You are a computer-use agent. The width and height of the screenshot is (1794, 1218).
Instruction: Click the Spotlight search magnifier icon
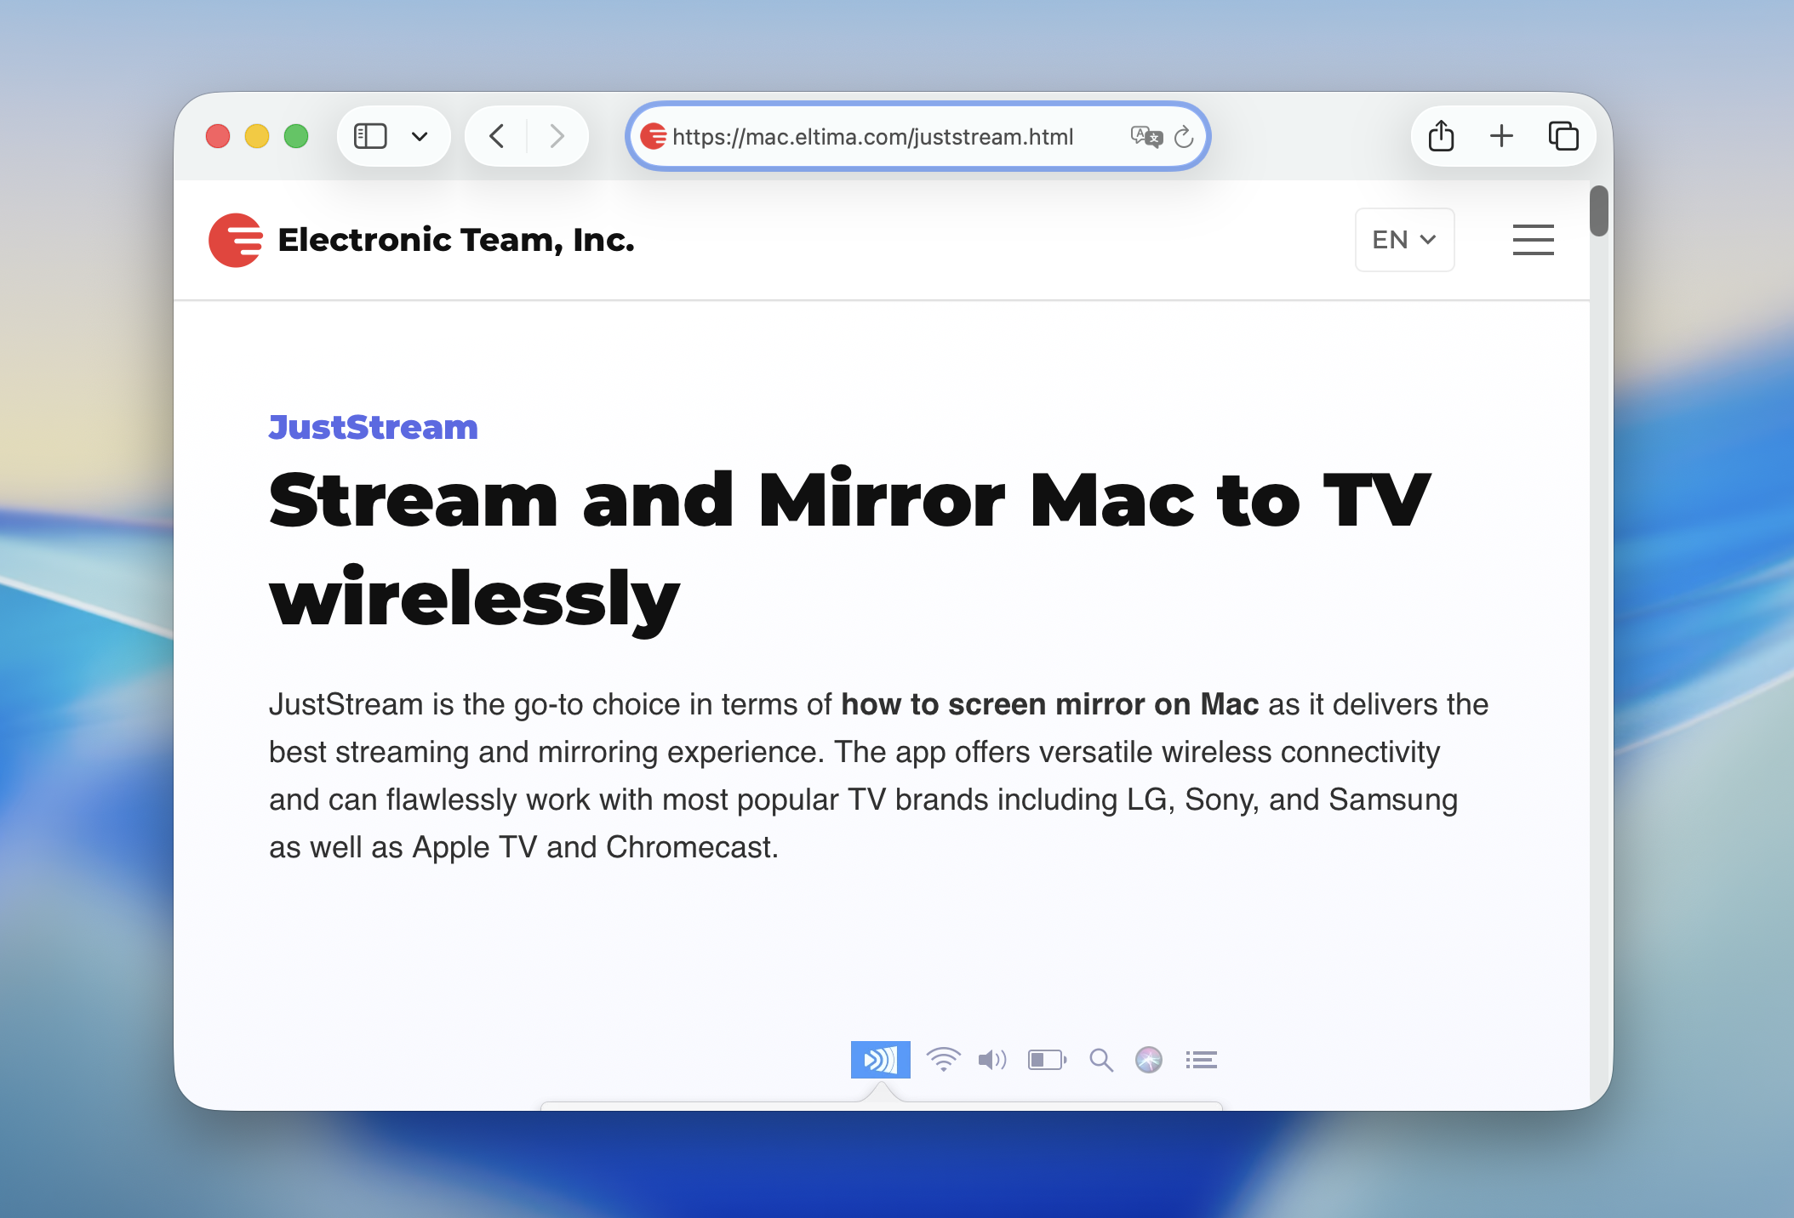pyautogui.click(x=1101, y=1060)
